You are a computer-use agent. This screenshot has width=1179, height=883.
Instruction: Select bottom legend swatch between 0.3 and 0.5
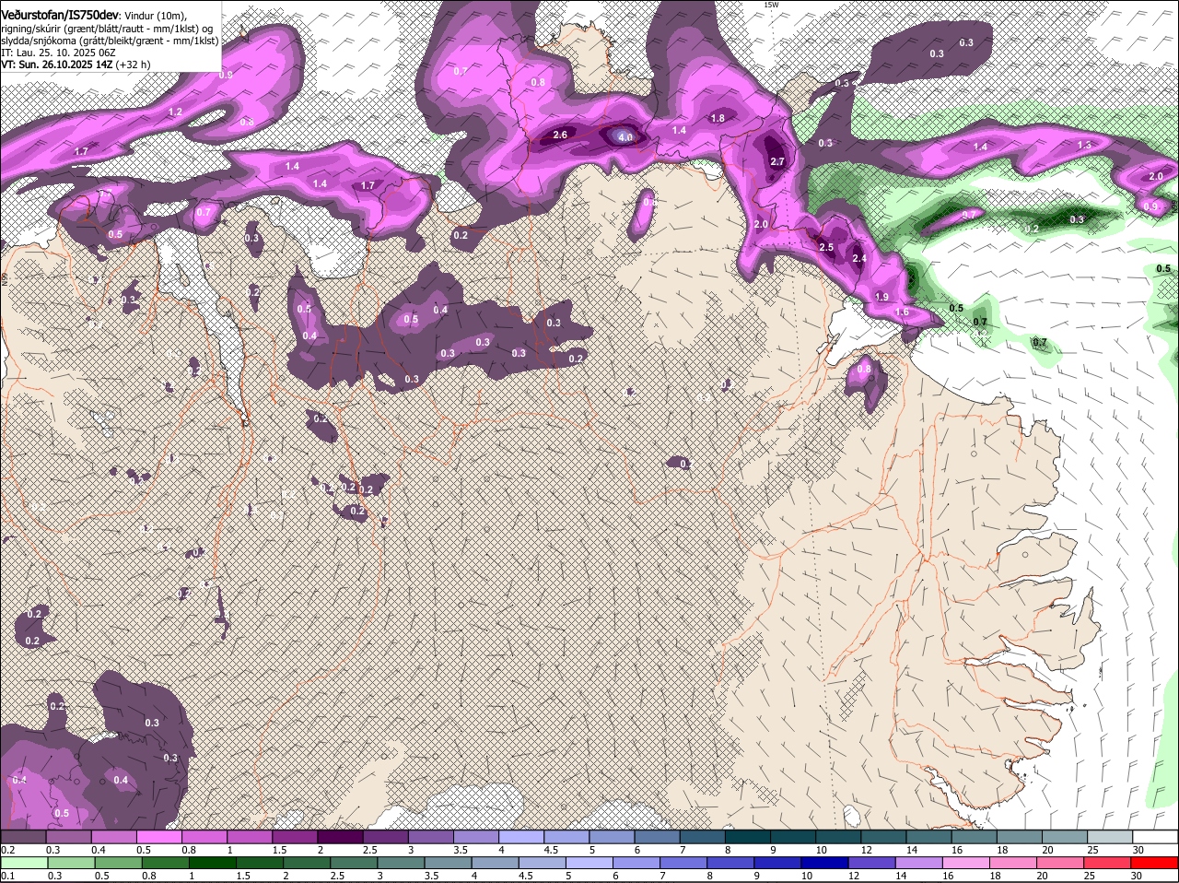tap(71, 863)
